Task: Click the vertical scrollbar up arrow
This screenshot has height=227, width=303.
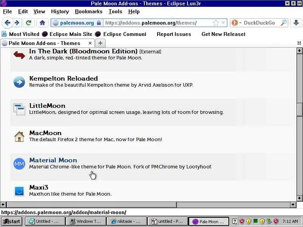Action: (x=299, y=51)
